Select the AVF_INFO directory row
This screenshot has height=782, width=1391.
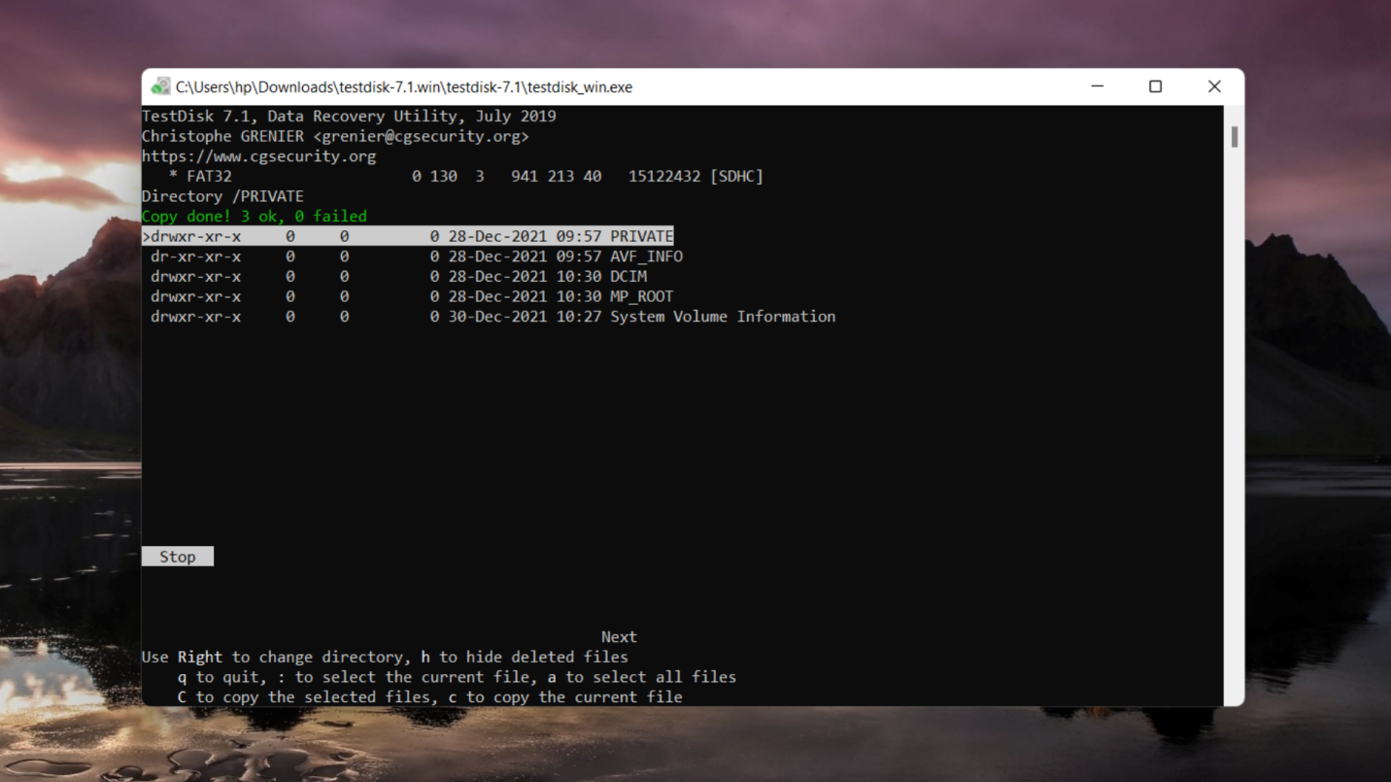pyautogui.click(x=417, y=256)
